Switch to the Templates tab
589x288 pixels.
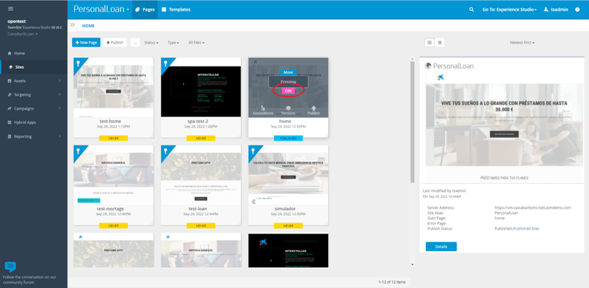coord(176,10)
